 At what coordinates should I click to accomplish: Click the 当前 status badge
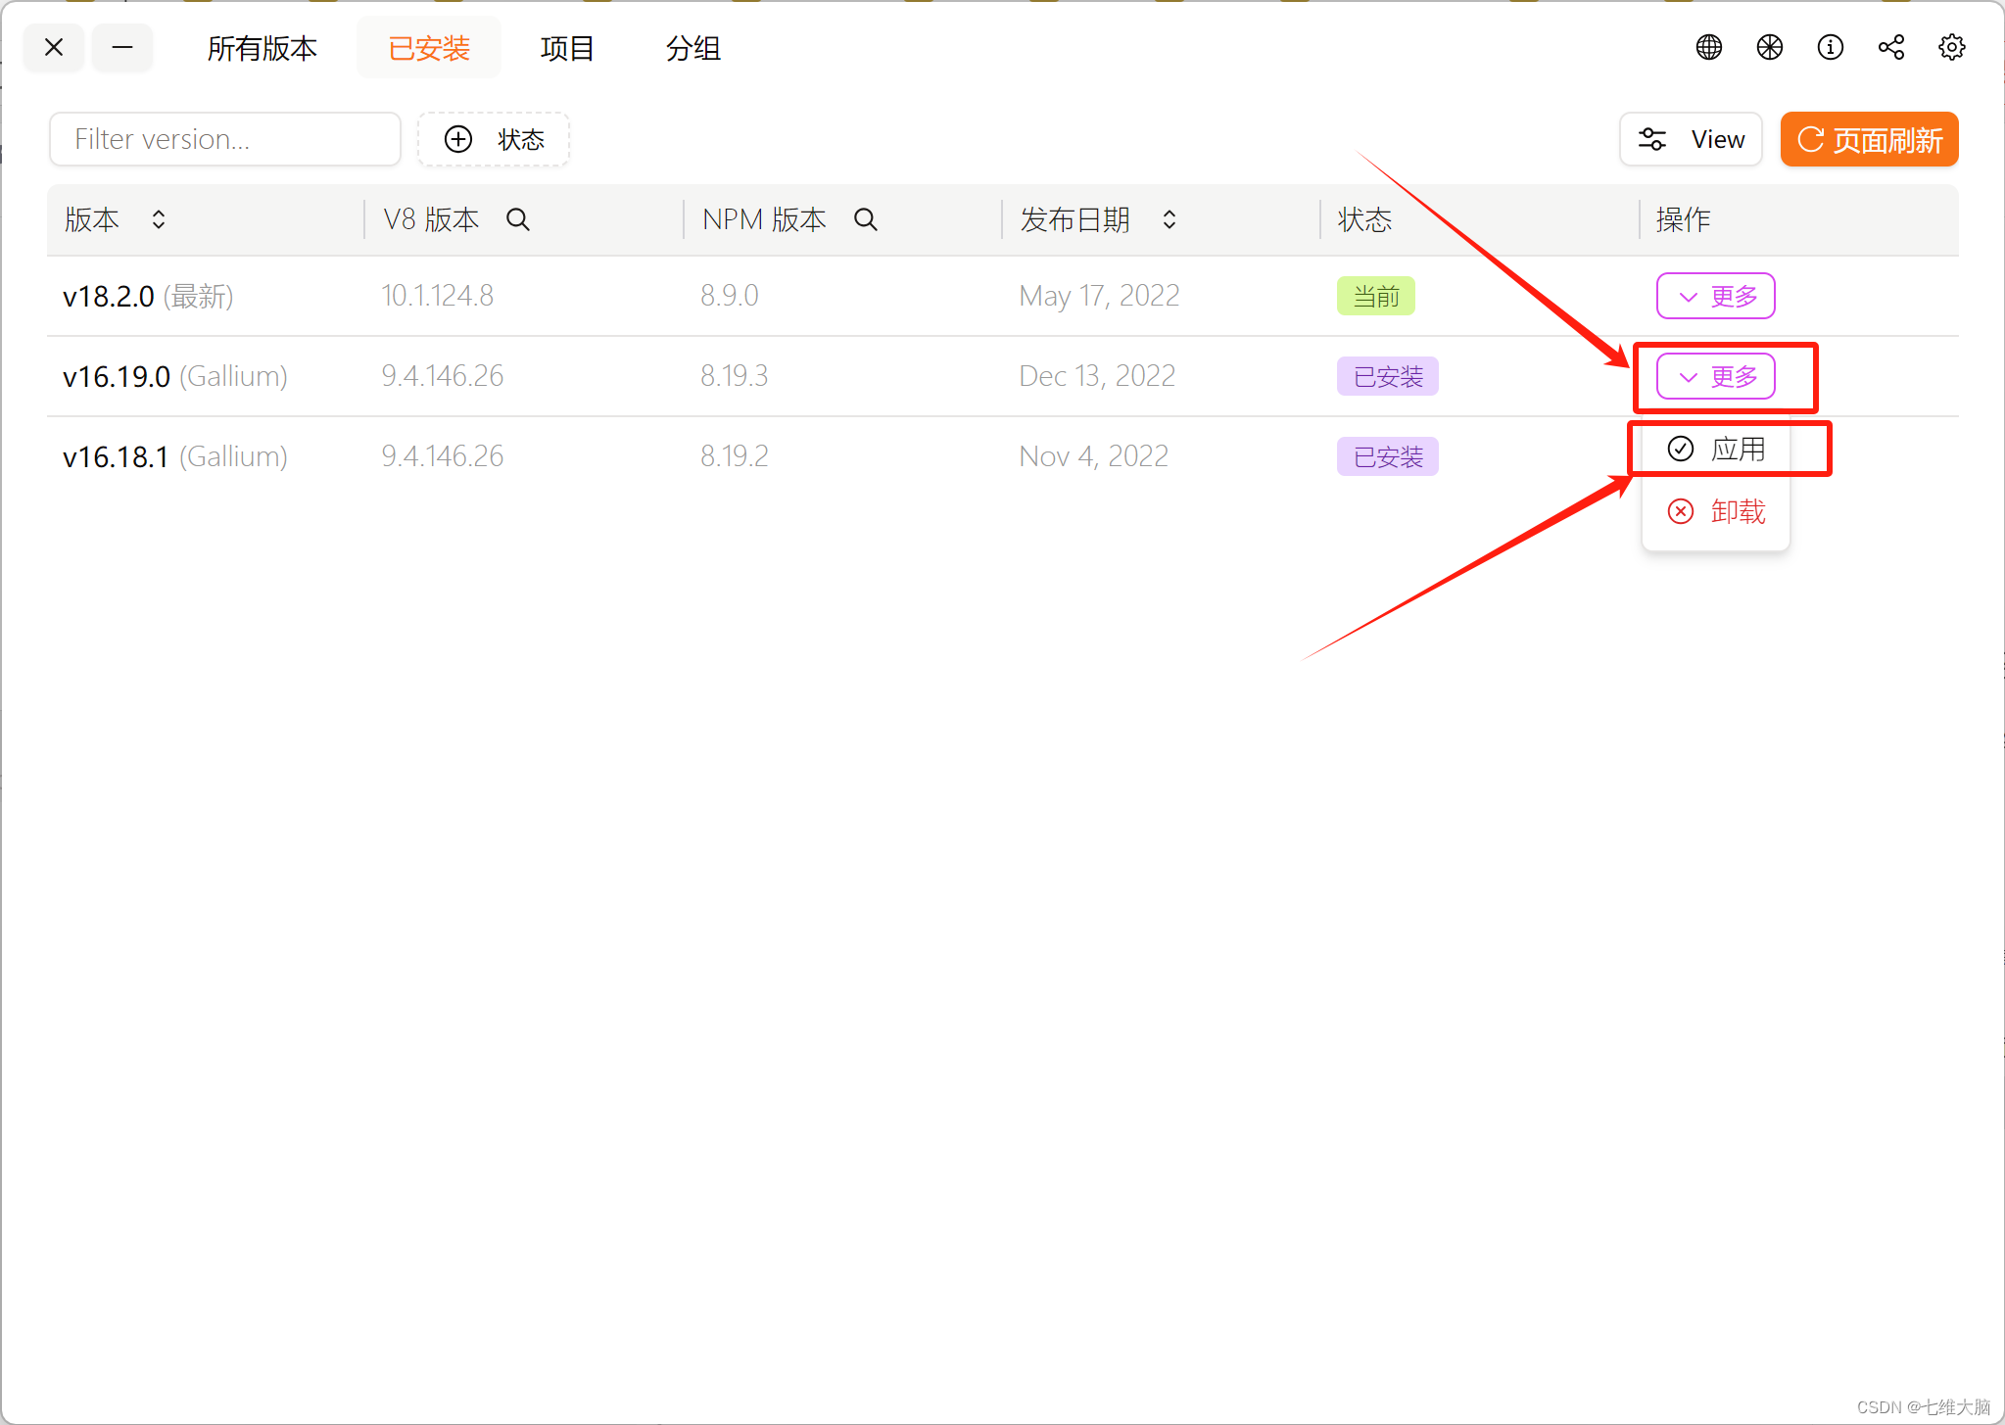pyautogui.click(x=1375, y=296)
